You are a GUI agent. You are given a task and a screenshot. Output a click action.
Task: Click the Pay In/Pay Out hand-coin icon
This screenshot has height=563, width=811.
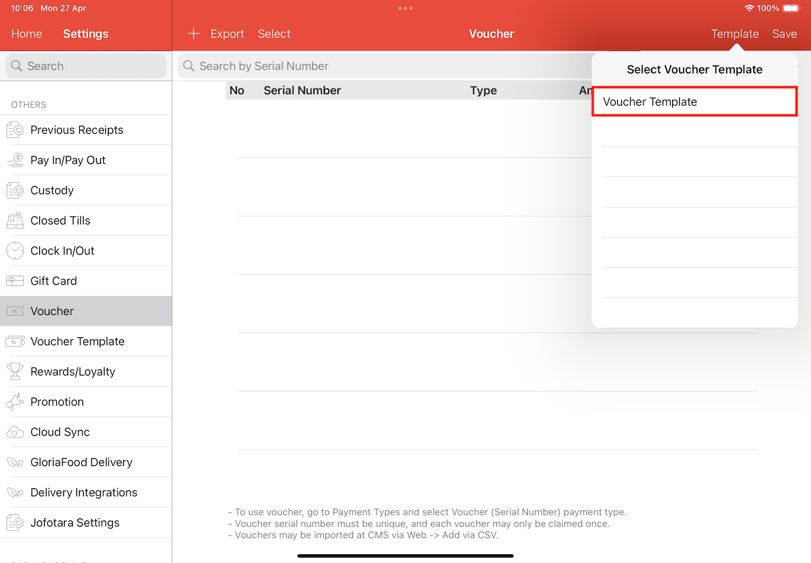[x=15, y=160]
